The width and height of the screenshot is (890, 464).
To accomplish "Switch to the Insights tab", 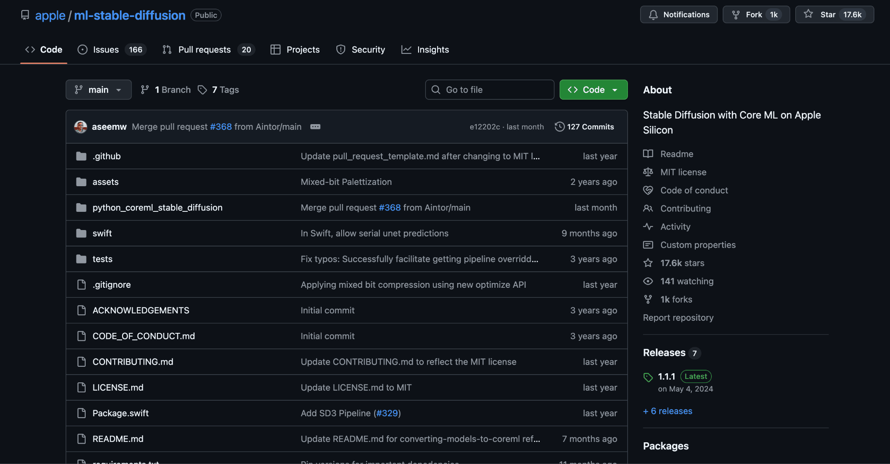I will click(x=433, y=49).
